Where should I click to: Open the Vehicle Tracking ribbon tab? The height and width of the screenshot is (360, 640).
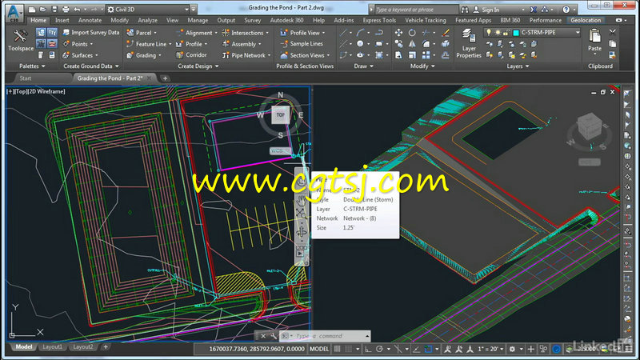tap(426, 20)
